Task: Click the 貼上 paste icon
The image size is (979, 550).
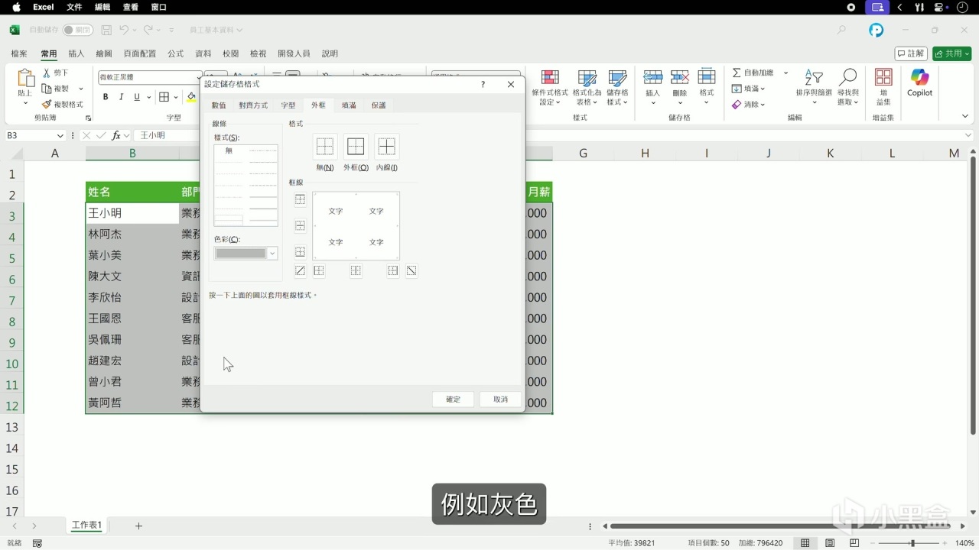Action: [25, 79]
